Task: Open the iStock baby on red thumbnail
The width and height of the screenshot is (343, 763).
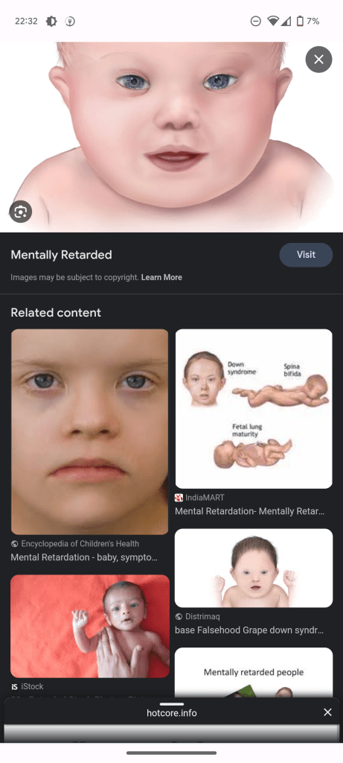Action: [x=90, y=626]
